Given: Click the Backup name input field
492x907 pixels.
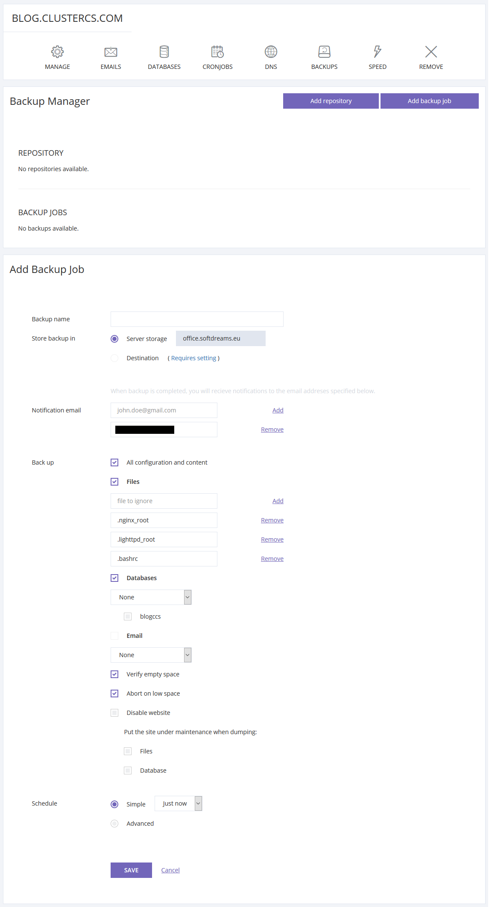Looking at the screenshot, I should pos(197,319).
